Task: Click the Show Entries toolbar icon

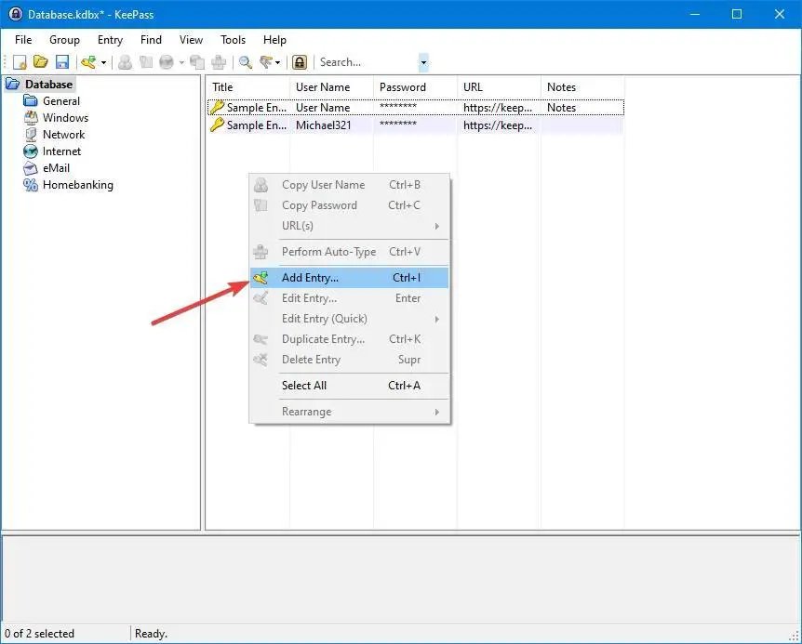Action: click(x=266, y=62)
